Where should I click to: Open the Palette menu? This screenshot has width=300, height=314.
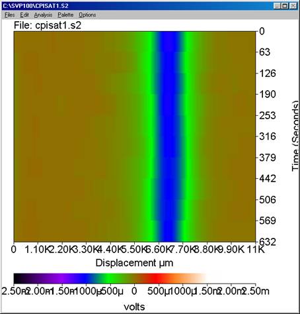(x=65, y=15)
